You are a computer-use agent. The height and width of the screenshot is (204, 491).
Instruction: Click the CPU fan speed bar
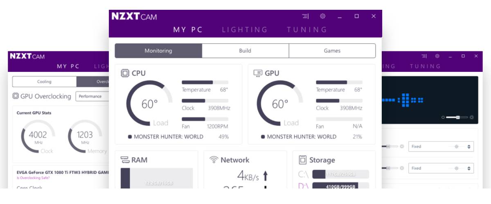(205, 119)
